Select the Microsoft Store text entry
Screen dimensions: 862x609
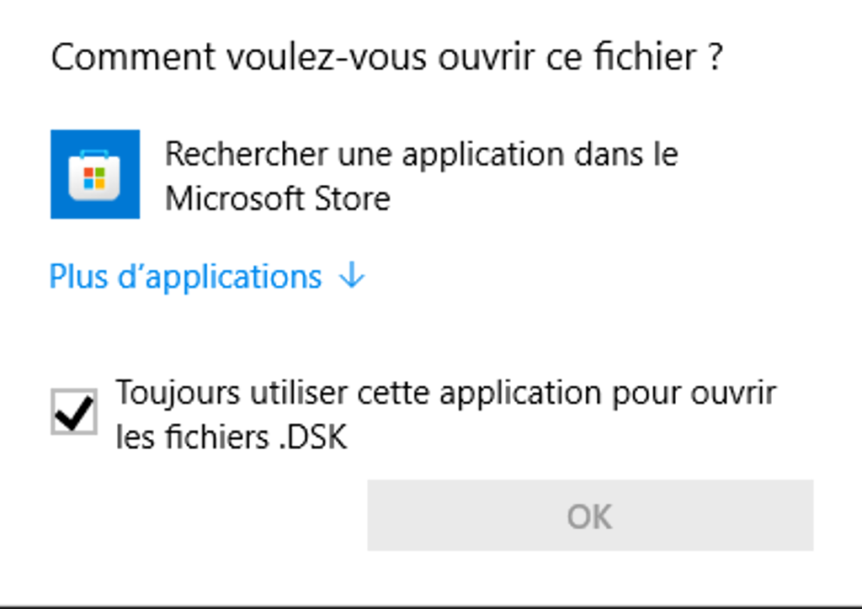click(422, 176)
